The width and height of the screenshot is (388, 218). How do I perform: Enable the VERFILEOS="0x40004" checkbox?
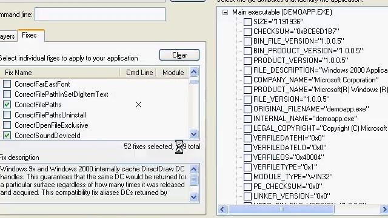click(247, 157)
